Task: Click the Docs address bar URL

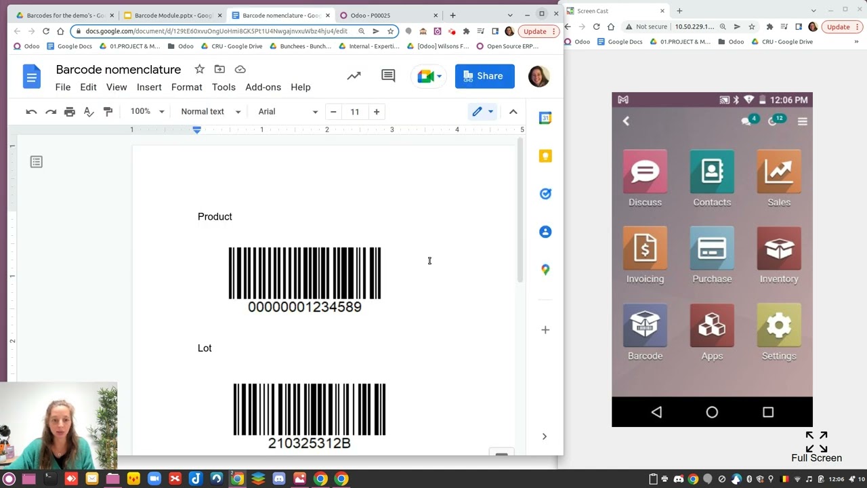Action: pyautogui.click(x=216, y=31)
